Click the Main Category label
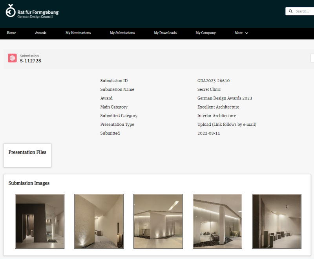Screen dimensions: 314x259 point(114,107)
